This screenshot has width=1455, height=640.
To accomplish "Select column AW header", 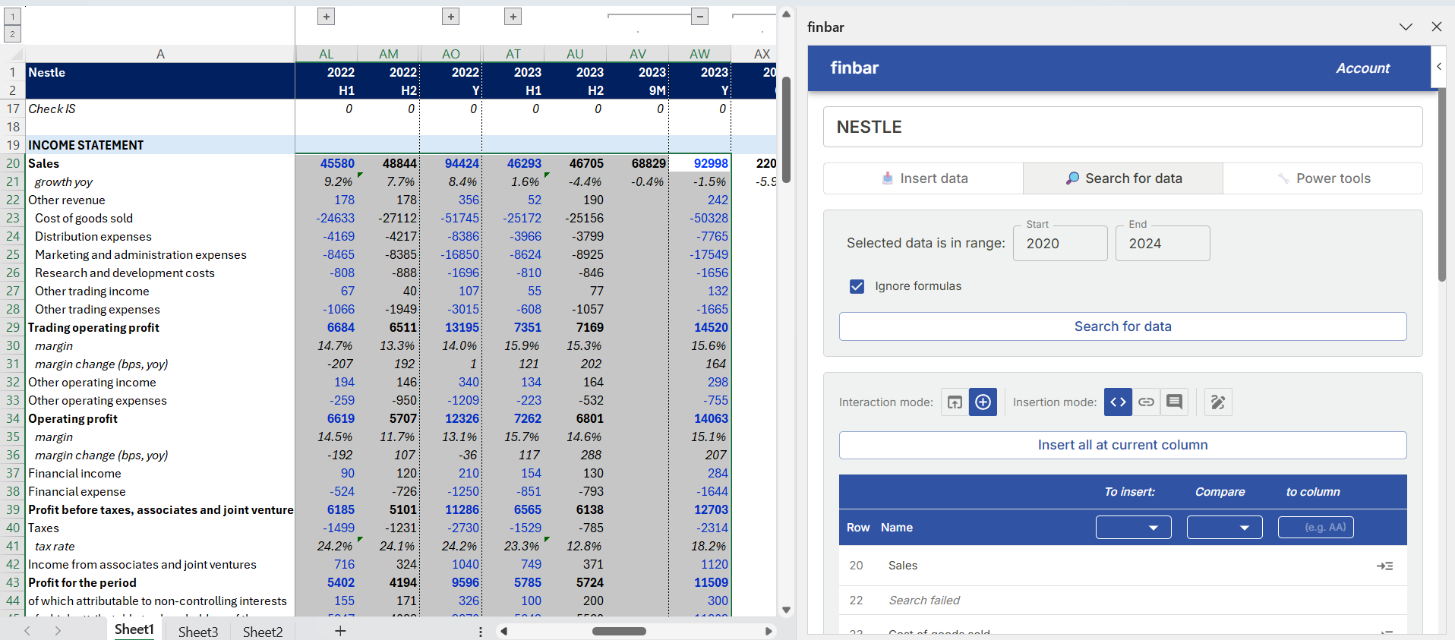I will point(700,54).
